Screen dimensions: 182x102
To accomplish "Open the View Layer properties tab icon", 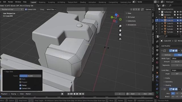I will (x=157, y=54).
